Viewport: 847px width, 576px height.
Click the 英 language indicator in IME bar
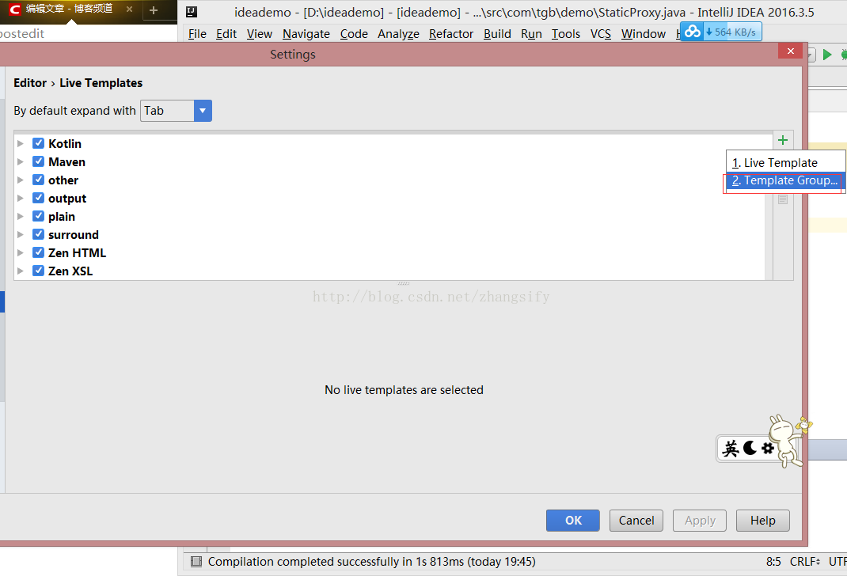coord(731,448)
